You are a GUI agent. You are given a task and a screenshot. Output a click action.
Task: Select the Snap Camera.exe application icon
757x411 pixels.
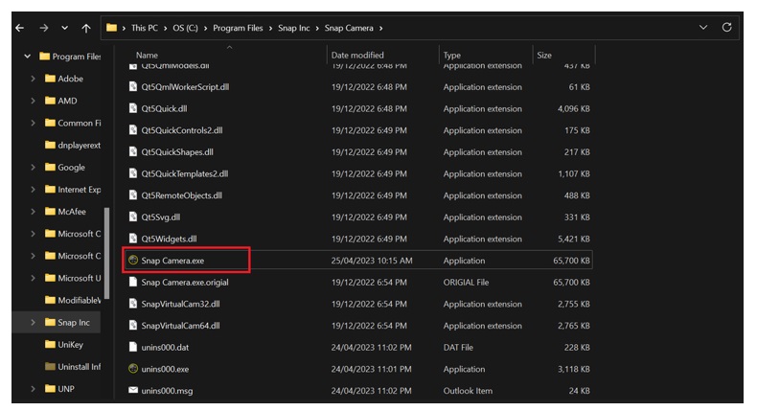tap(133, 261)
